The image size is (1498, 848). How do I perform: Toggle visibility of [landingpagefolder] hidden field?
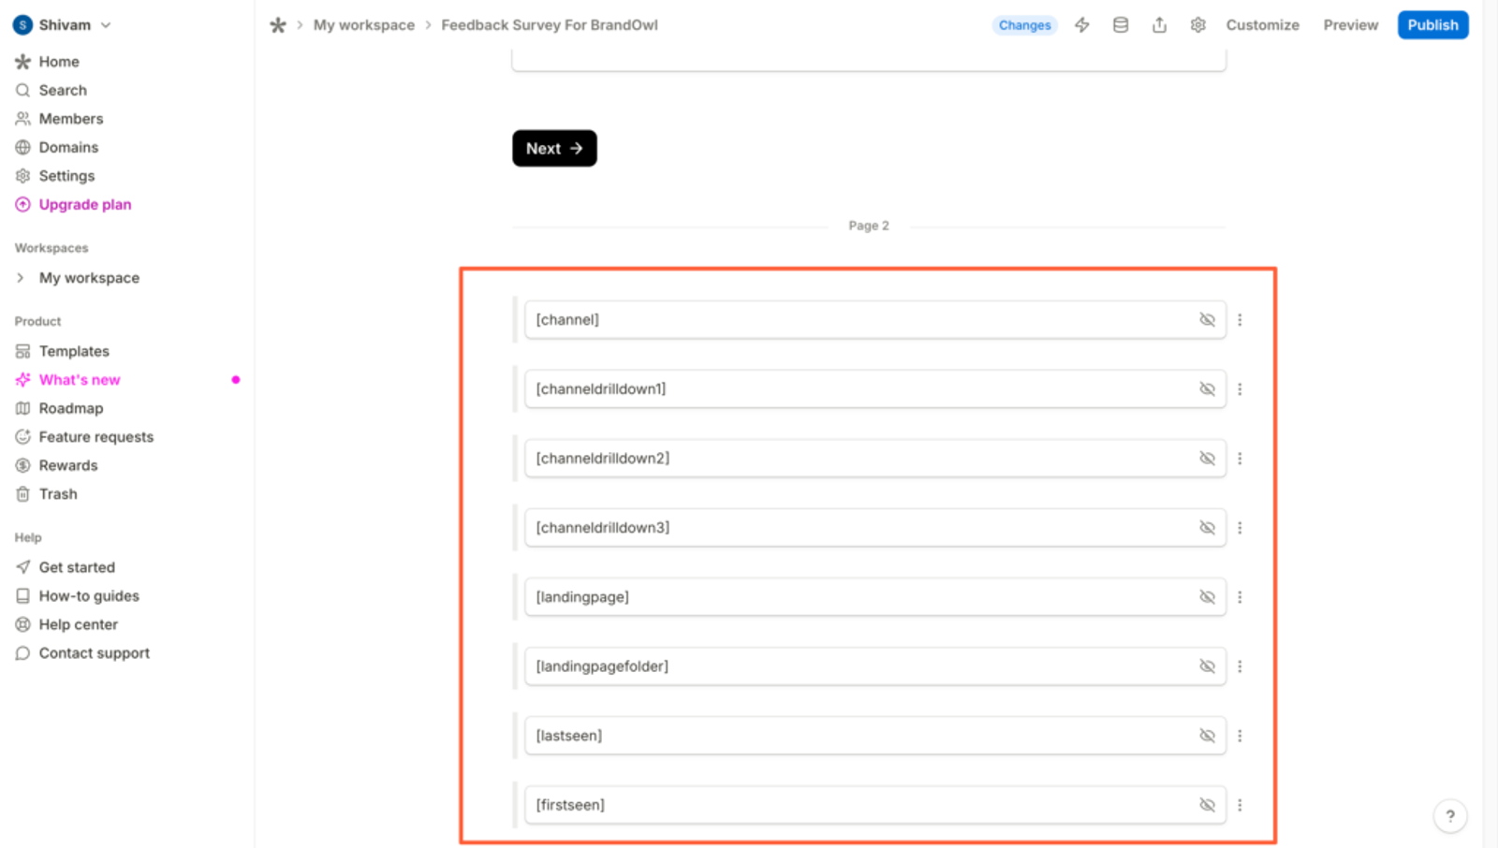coord(1208,666)
